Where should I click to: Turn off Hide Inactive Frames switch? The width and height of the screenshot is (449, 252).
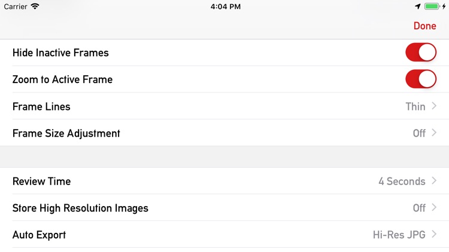tap(421, 53)
